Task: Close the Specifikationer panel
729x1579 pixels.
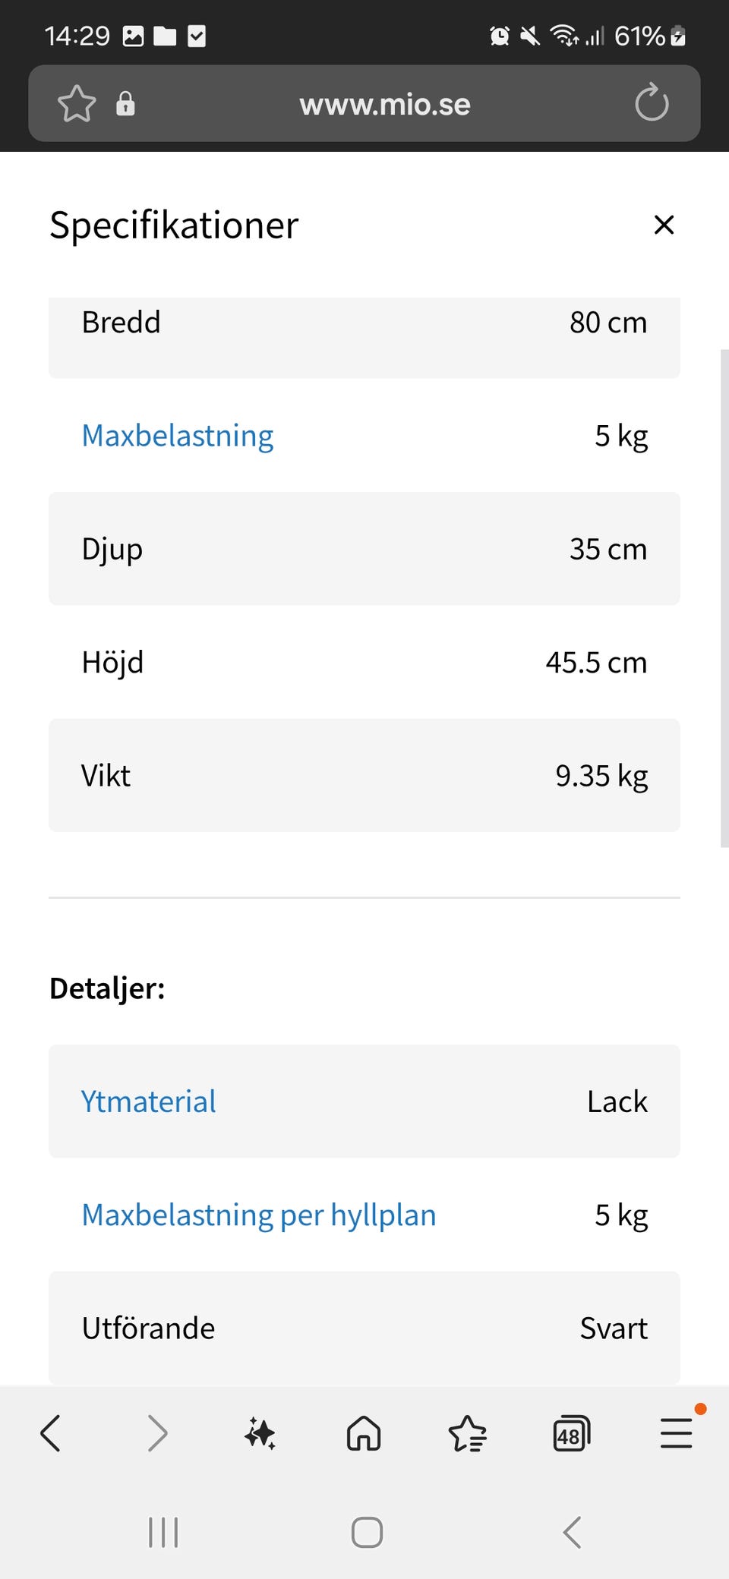Action: [664, 225]
